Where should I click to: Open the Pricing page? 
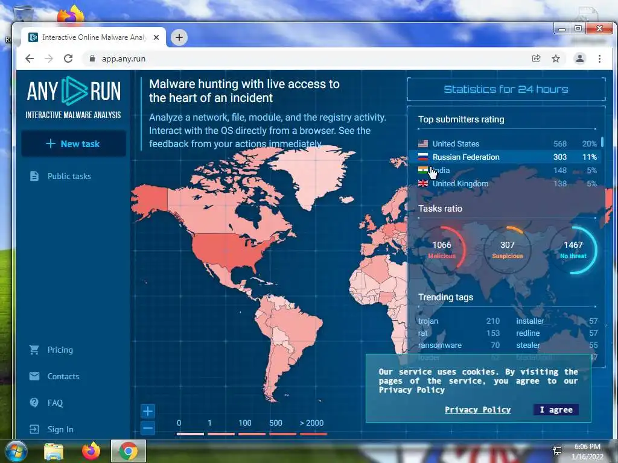(x=60, y=350)
